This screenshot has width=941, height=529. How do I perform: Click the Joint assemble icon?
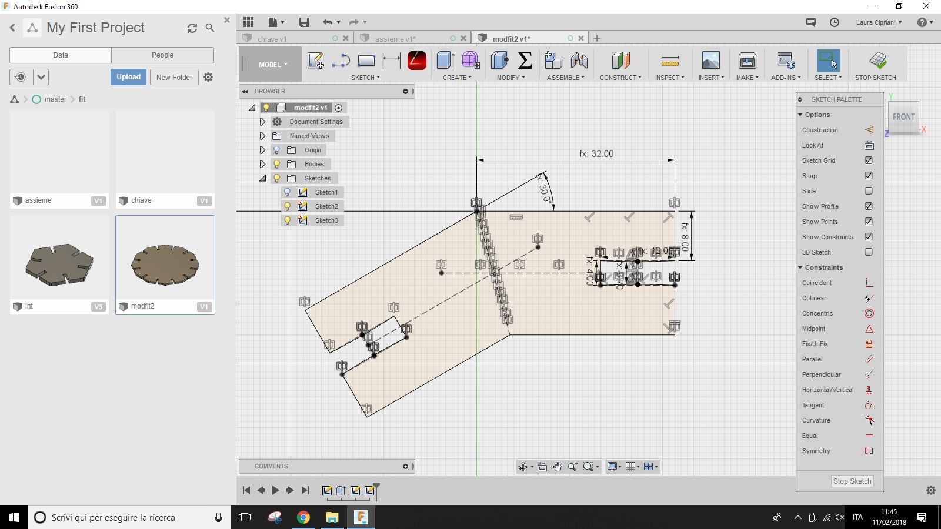coord(579,61)
